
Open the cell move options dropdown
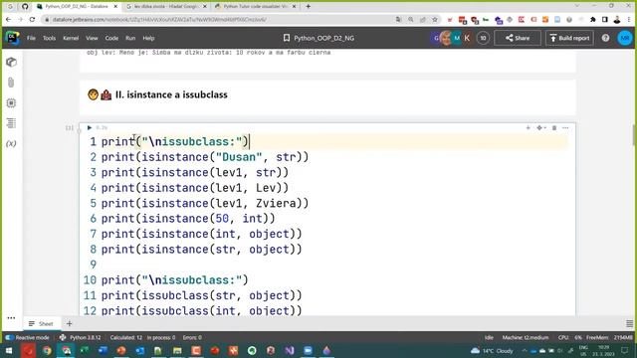(541, 128)
